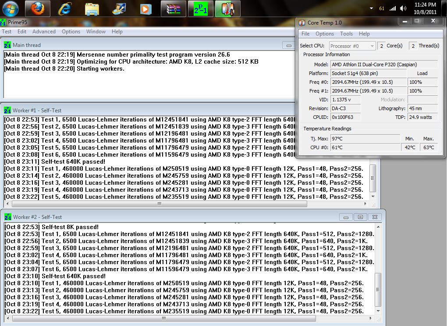Click Worker #2 horizontal scrollbar thumb
Viewport: 447px width, 326px height.
(x=164, y=318)
